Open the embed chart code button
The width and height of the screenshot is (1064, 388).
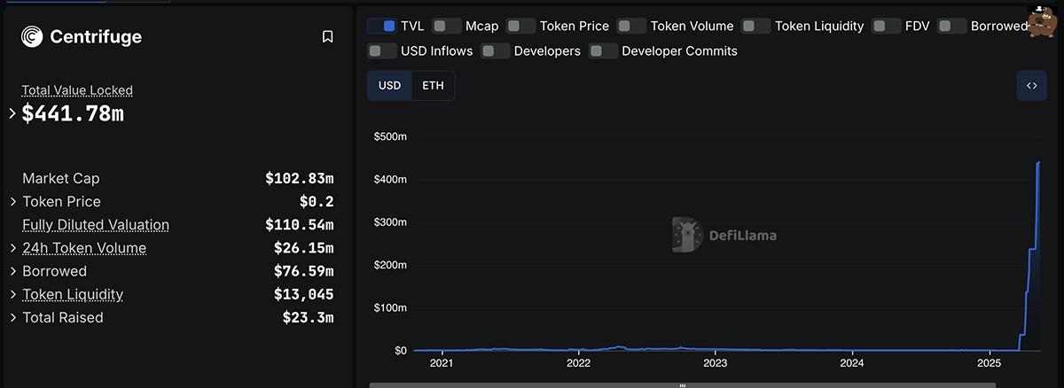point(1032,86)
